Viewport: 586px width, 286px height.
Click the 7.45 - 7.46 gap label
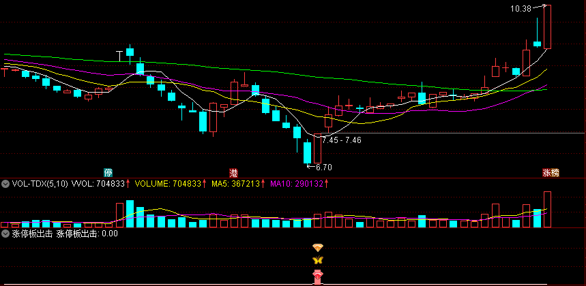pyautogui.click(x=342, y=140)
